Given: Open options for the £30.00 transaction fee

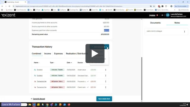Looking at the screenshot, I should [106, 81].
